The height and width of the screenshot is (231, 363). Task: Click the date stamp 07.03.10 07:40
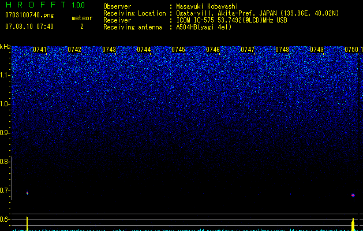(29, 27)
